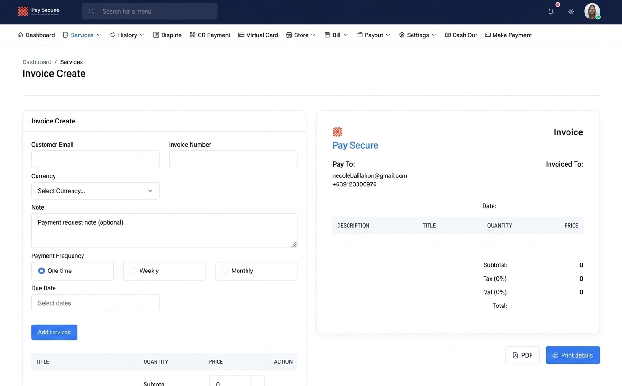Open the Virtual Card menu item
The image size is (622, 386).
click(x=258, y=35)
